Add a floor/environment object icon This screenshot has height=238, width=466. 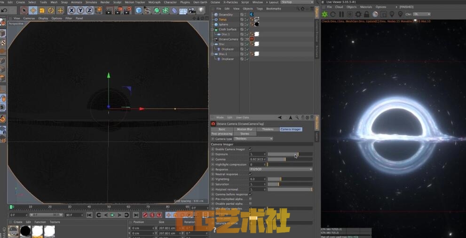click(x=183, y=11)
